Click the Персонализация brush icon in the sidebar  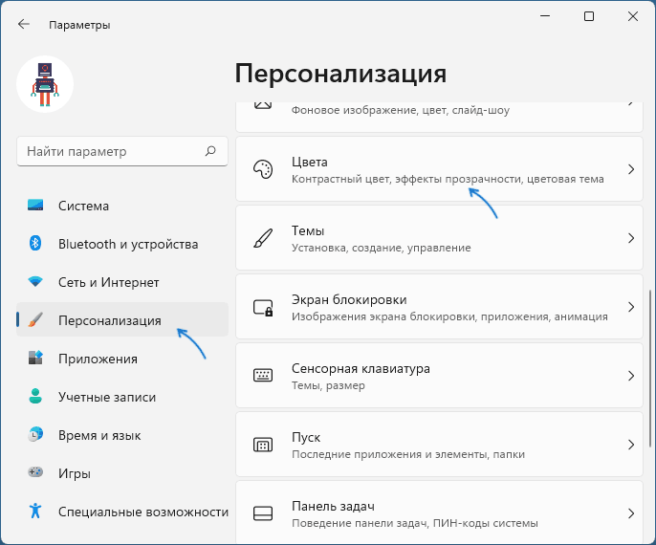coord(35,320)
